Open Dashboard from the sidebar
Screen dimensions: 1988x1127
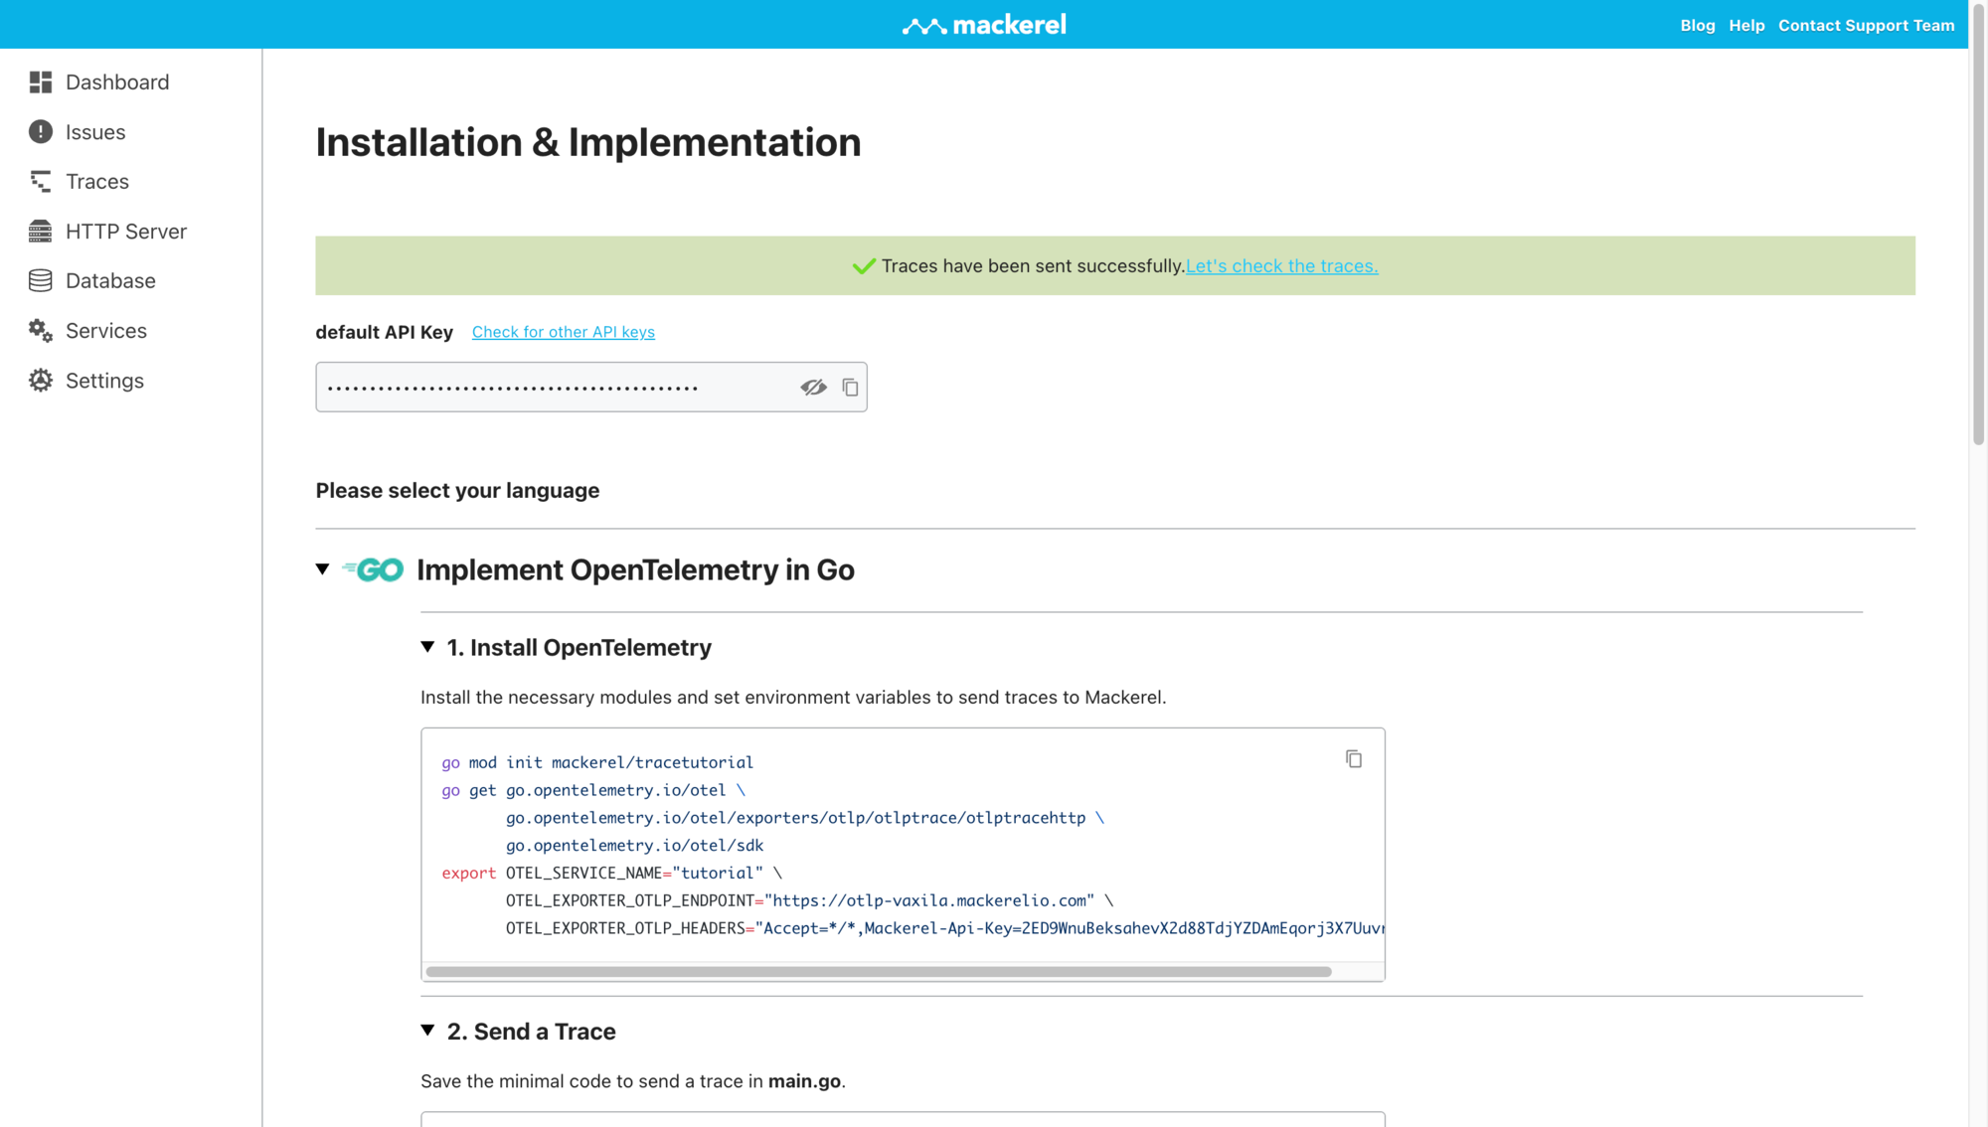click(117, 82)
